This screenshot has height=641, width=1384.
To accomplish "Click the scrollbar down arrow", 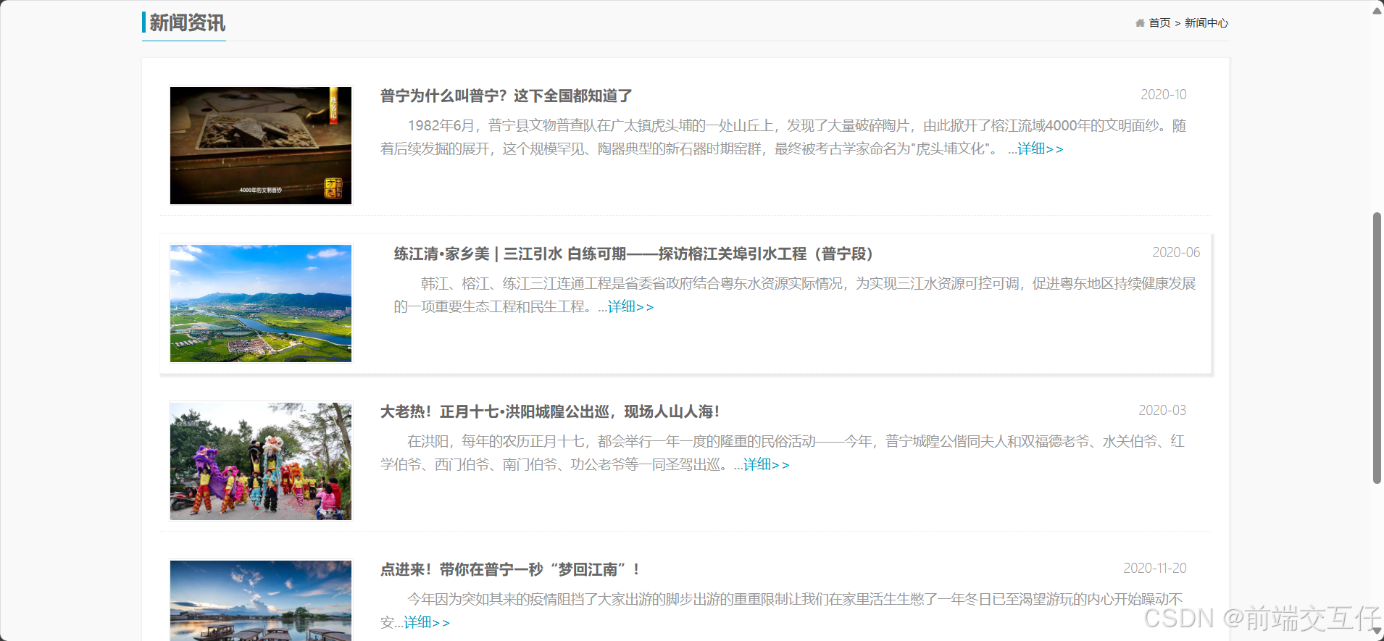I will (1377, 632).
